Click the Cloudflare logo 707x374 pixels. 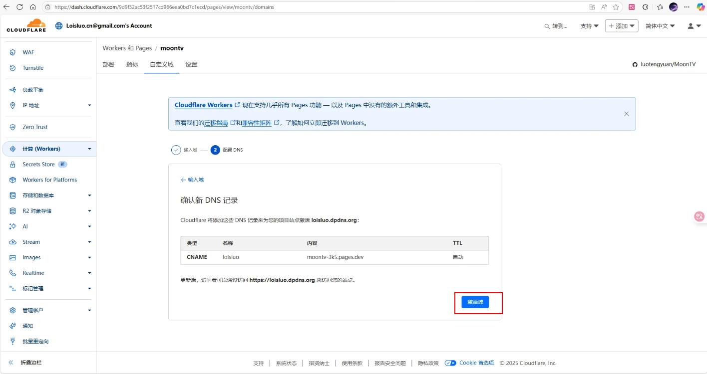tap(26, 25)
